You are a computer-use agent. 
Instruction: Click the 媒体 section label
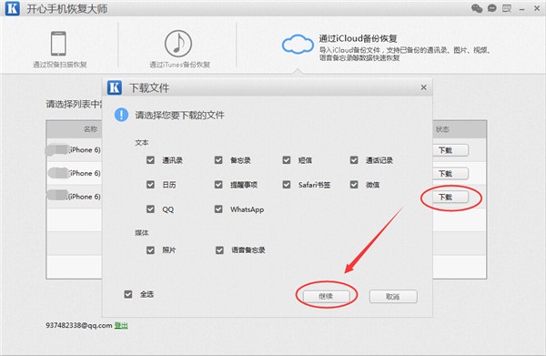point(142,232)
